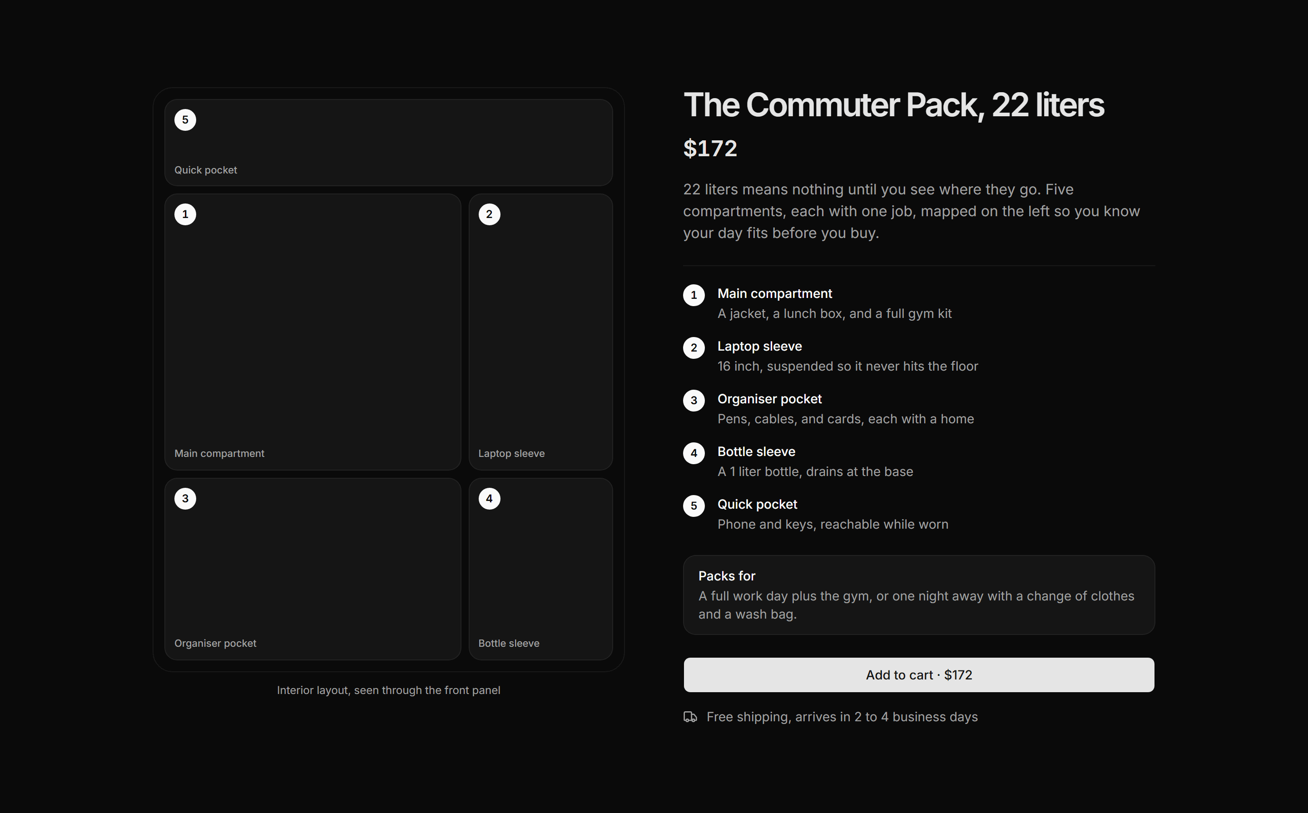
Task: Click 'Free shipping, arrives in 2 to 4 business days'
Action: pyautogui.click(x=842, y=717)
